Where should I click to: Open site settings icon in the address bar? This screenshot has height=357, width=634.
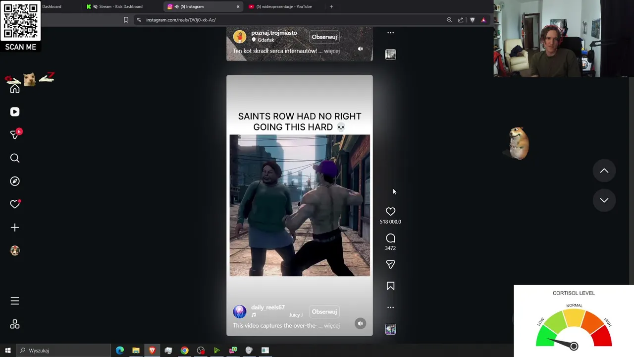pos(139,20)
